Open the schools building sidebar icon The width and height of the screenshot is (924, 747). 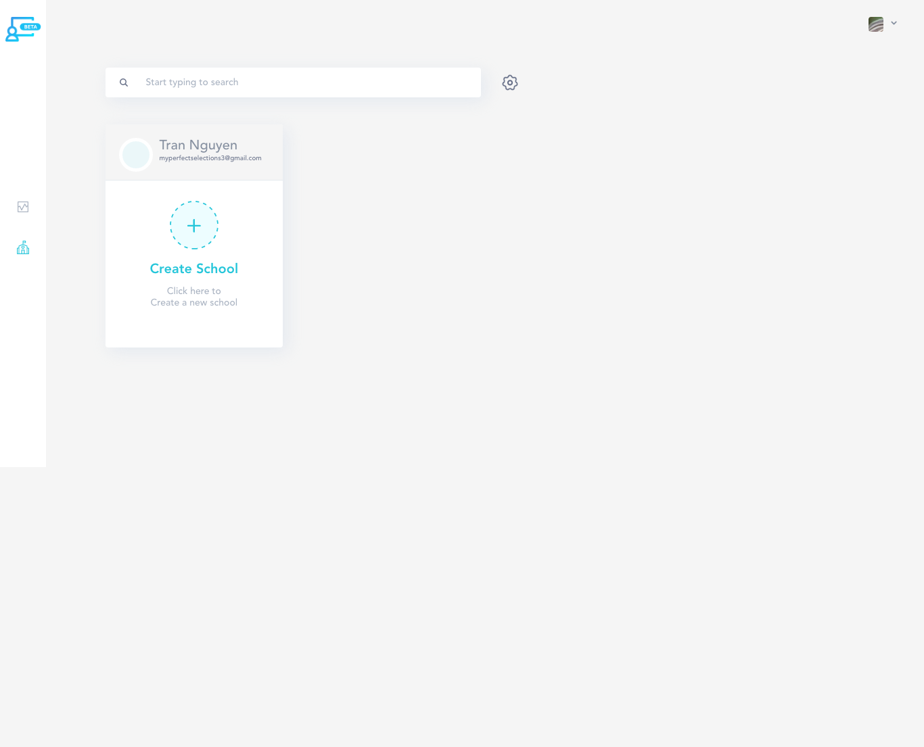pos(23,247)
